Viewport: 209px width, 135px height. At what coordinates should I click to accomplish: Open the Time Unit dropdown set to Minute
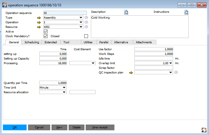click(64, 87)
